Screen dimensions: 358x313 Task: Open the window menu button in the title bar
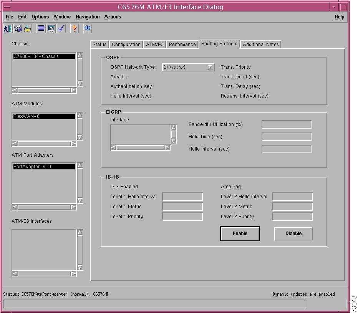tap(7, 7)
